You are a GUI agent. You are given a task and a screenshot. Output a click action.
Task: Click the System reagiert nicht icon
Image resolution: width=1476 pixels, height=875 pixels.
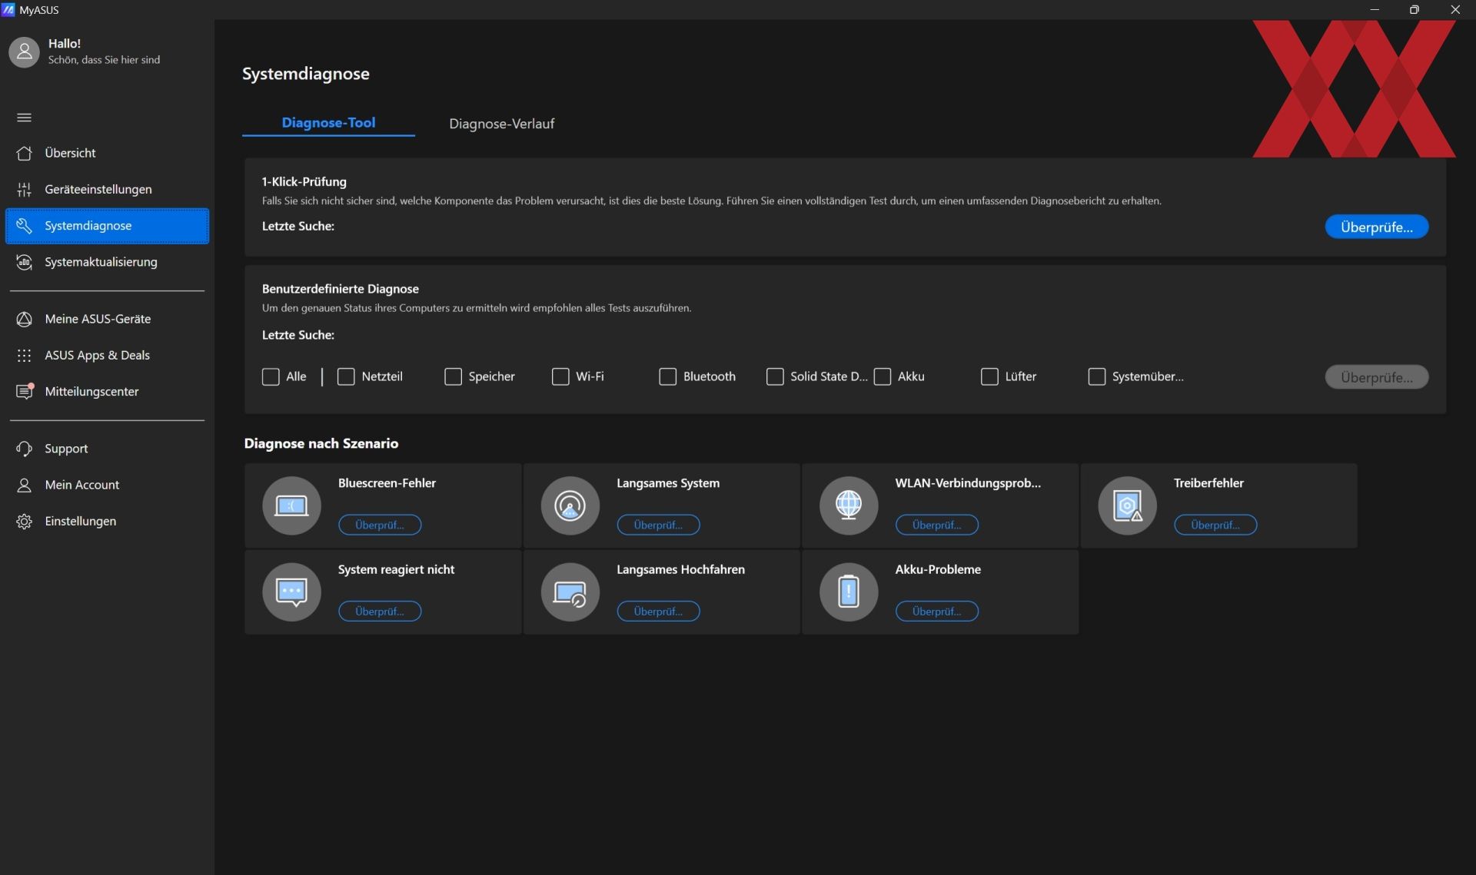pyautogui.click(x=291, y=592)
